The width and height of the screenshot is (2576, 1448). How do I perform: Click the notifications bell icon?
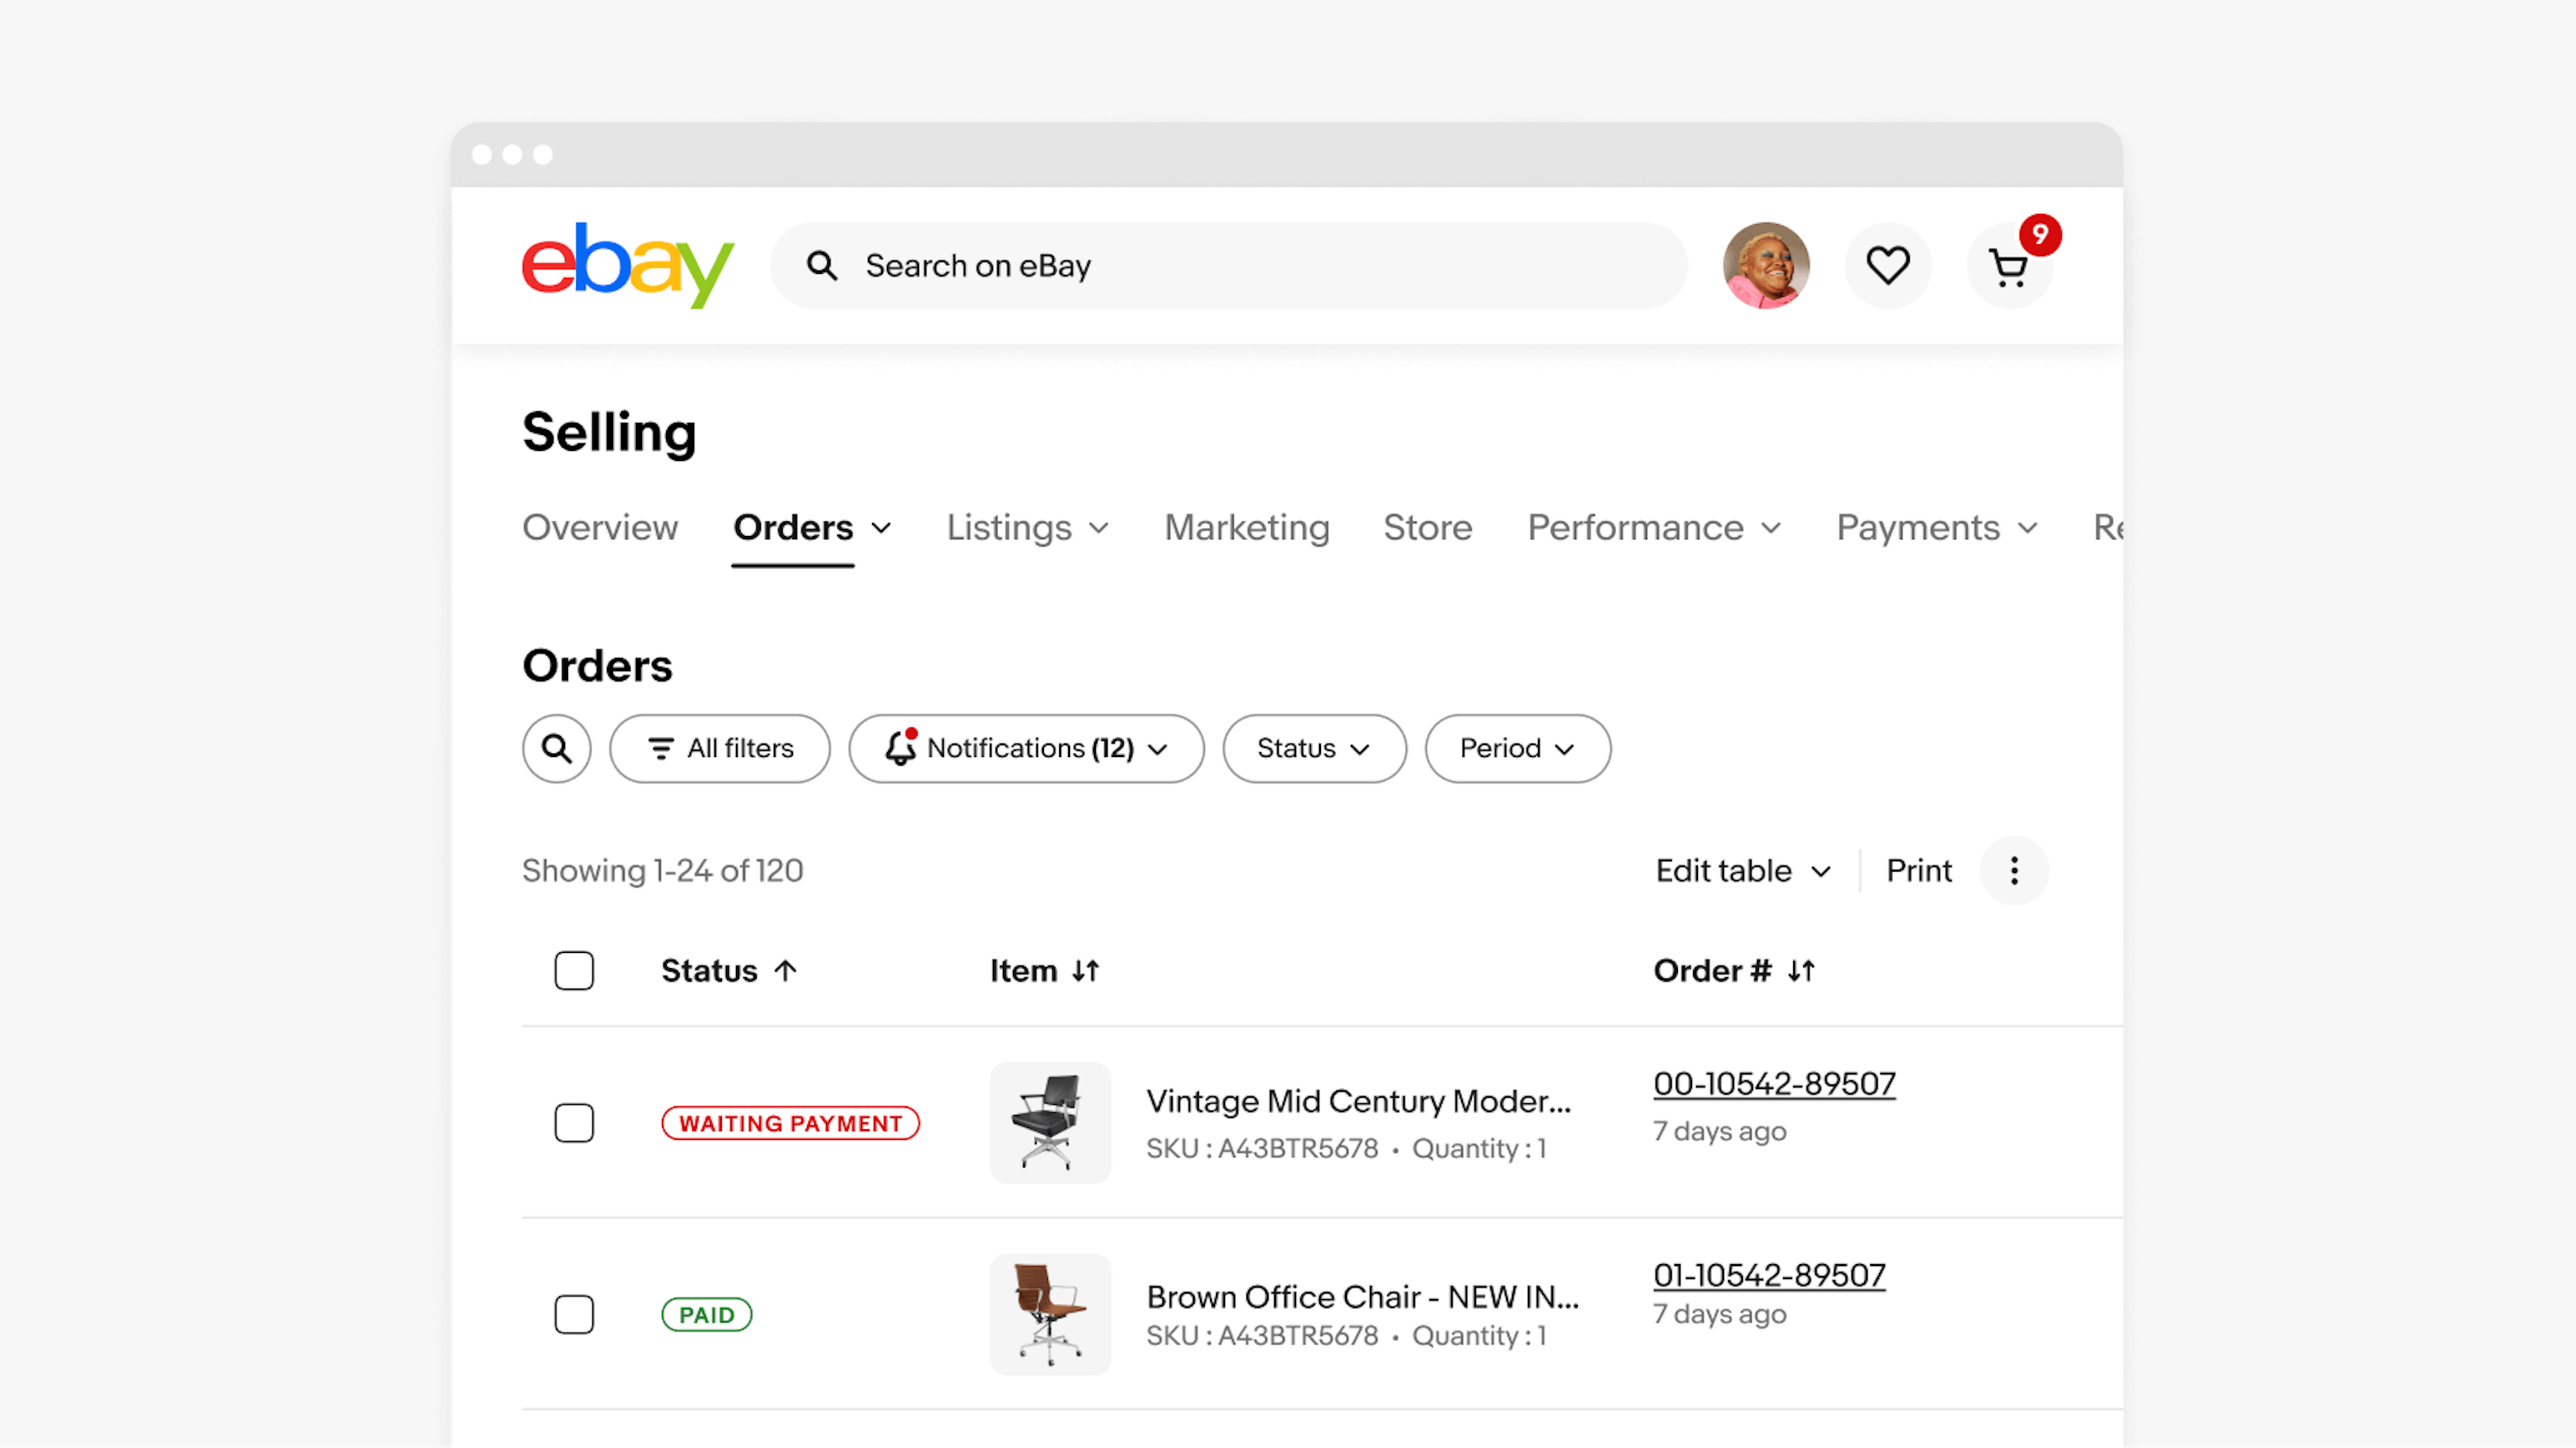coord(896,747)
